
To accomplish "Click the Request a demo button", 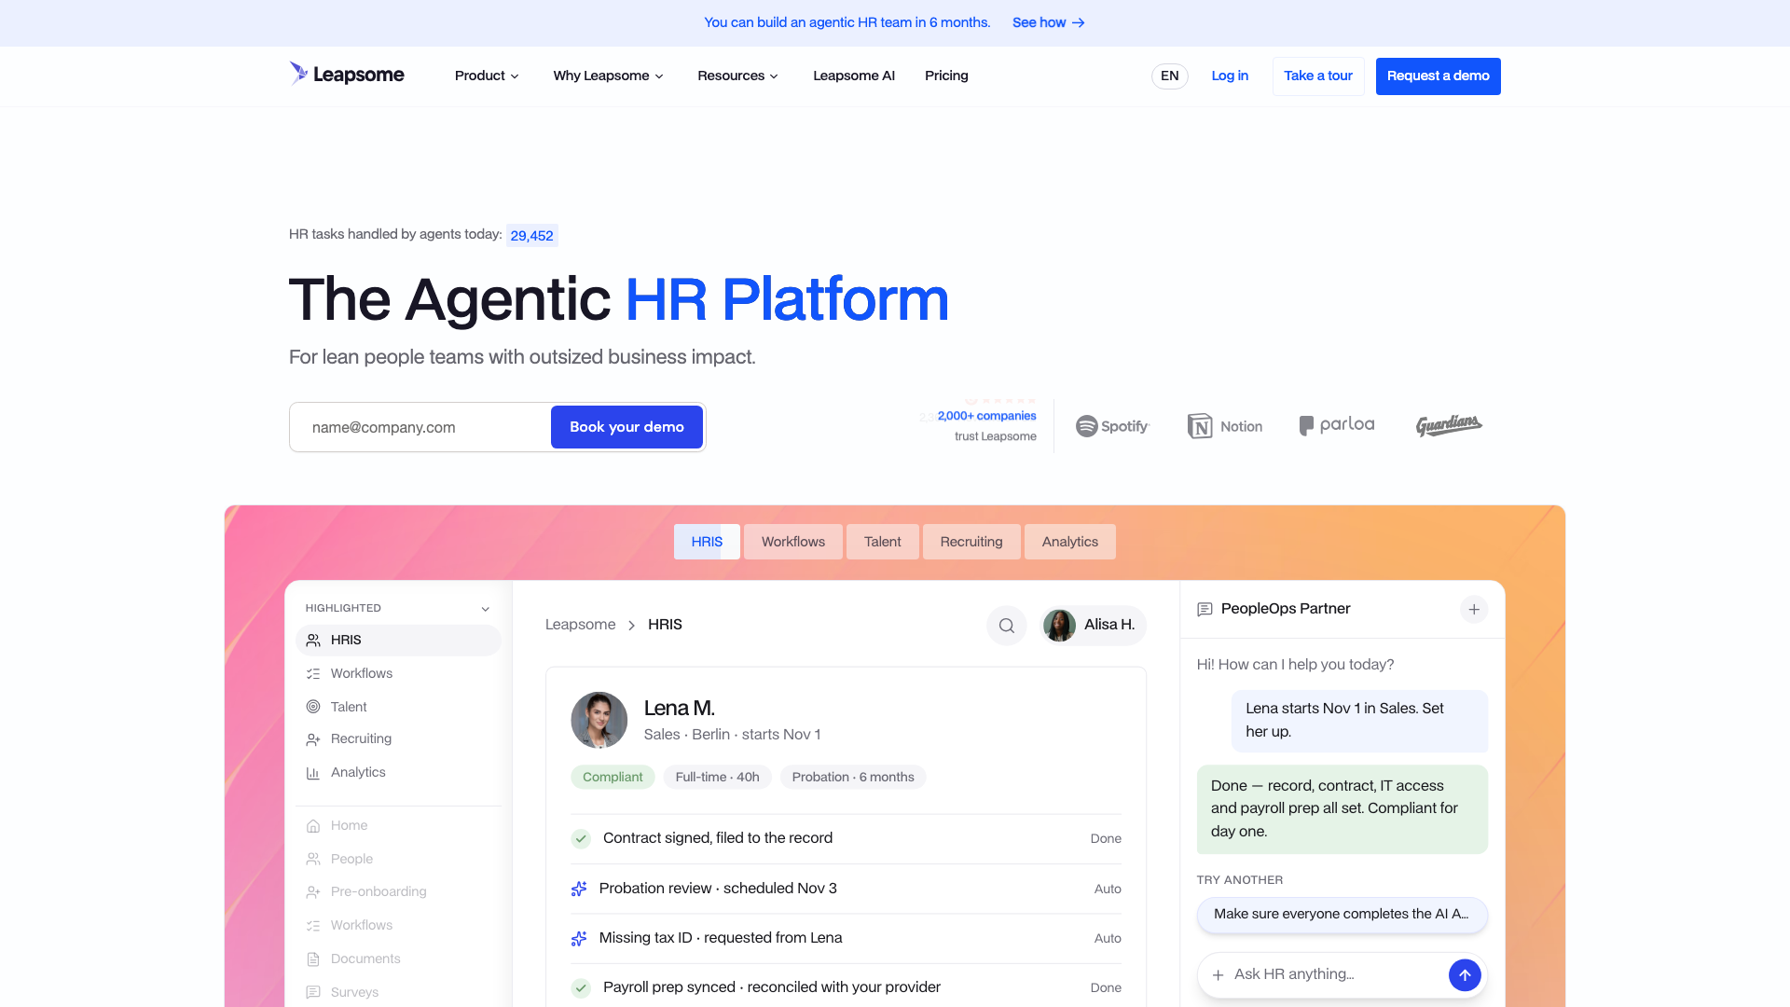I will pos(1439,76).
